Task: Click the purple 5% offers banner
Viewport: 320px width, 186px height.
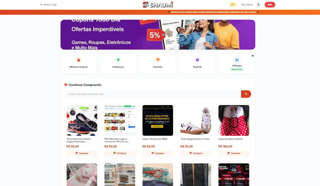Action: (x=158, y=35)
